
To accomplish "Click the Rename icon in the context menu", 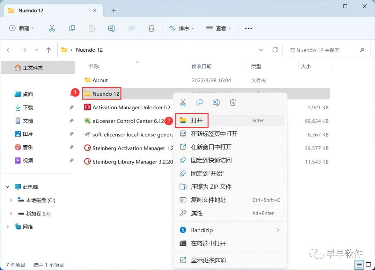I will click(x=216, y=102).
